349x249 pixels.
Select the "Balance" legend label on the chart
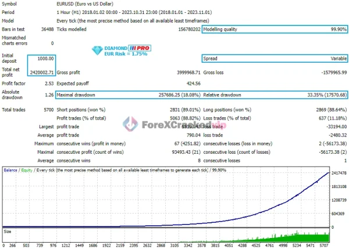click(x=10, y=170)
